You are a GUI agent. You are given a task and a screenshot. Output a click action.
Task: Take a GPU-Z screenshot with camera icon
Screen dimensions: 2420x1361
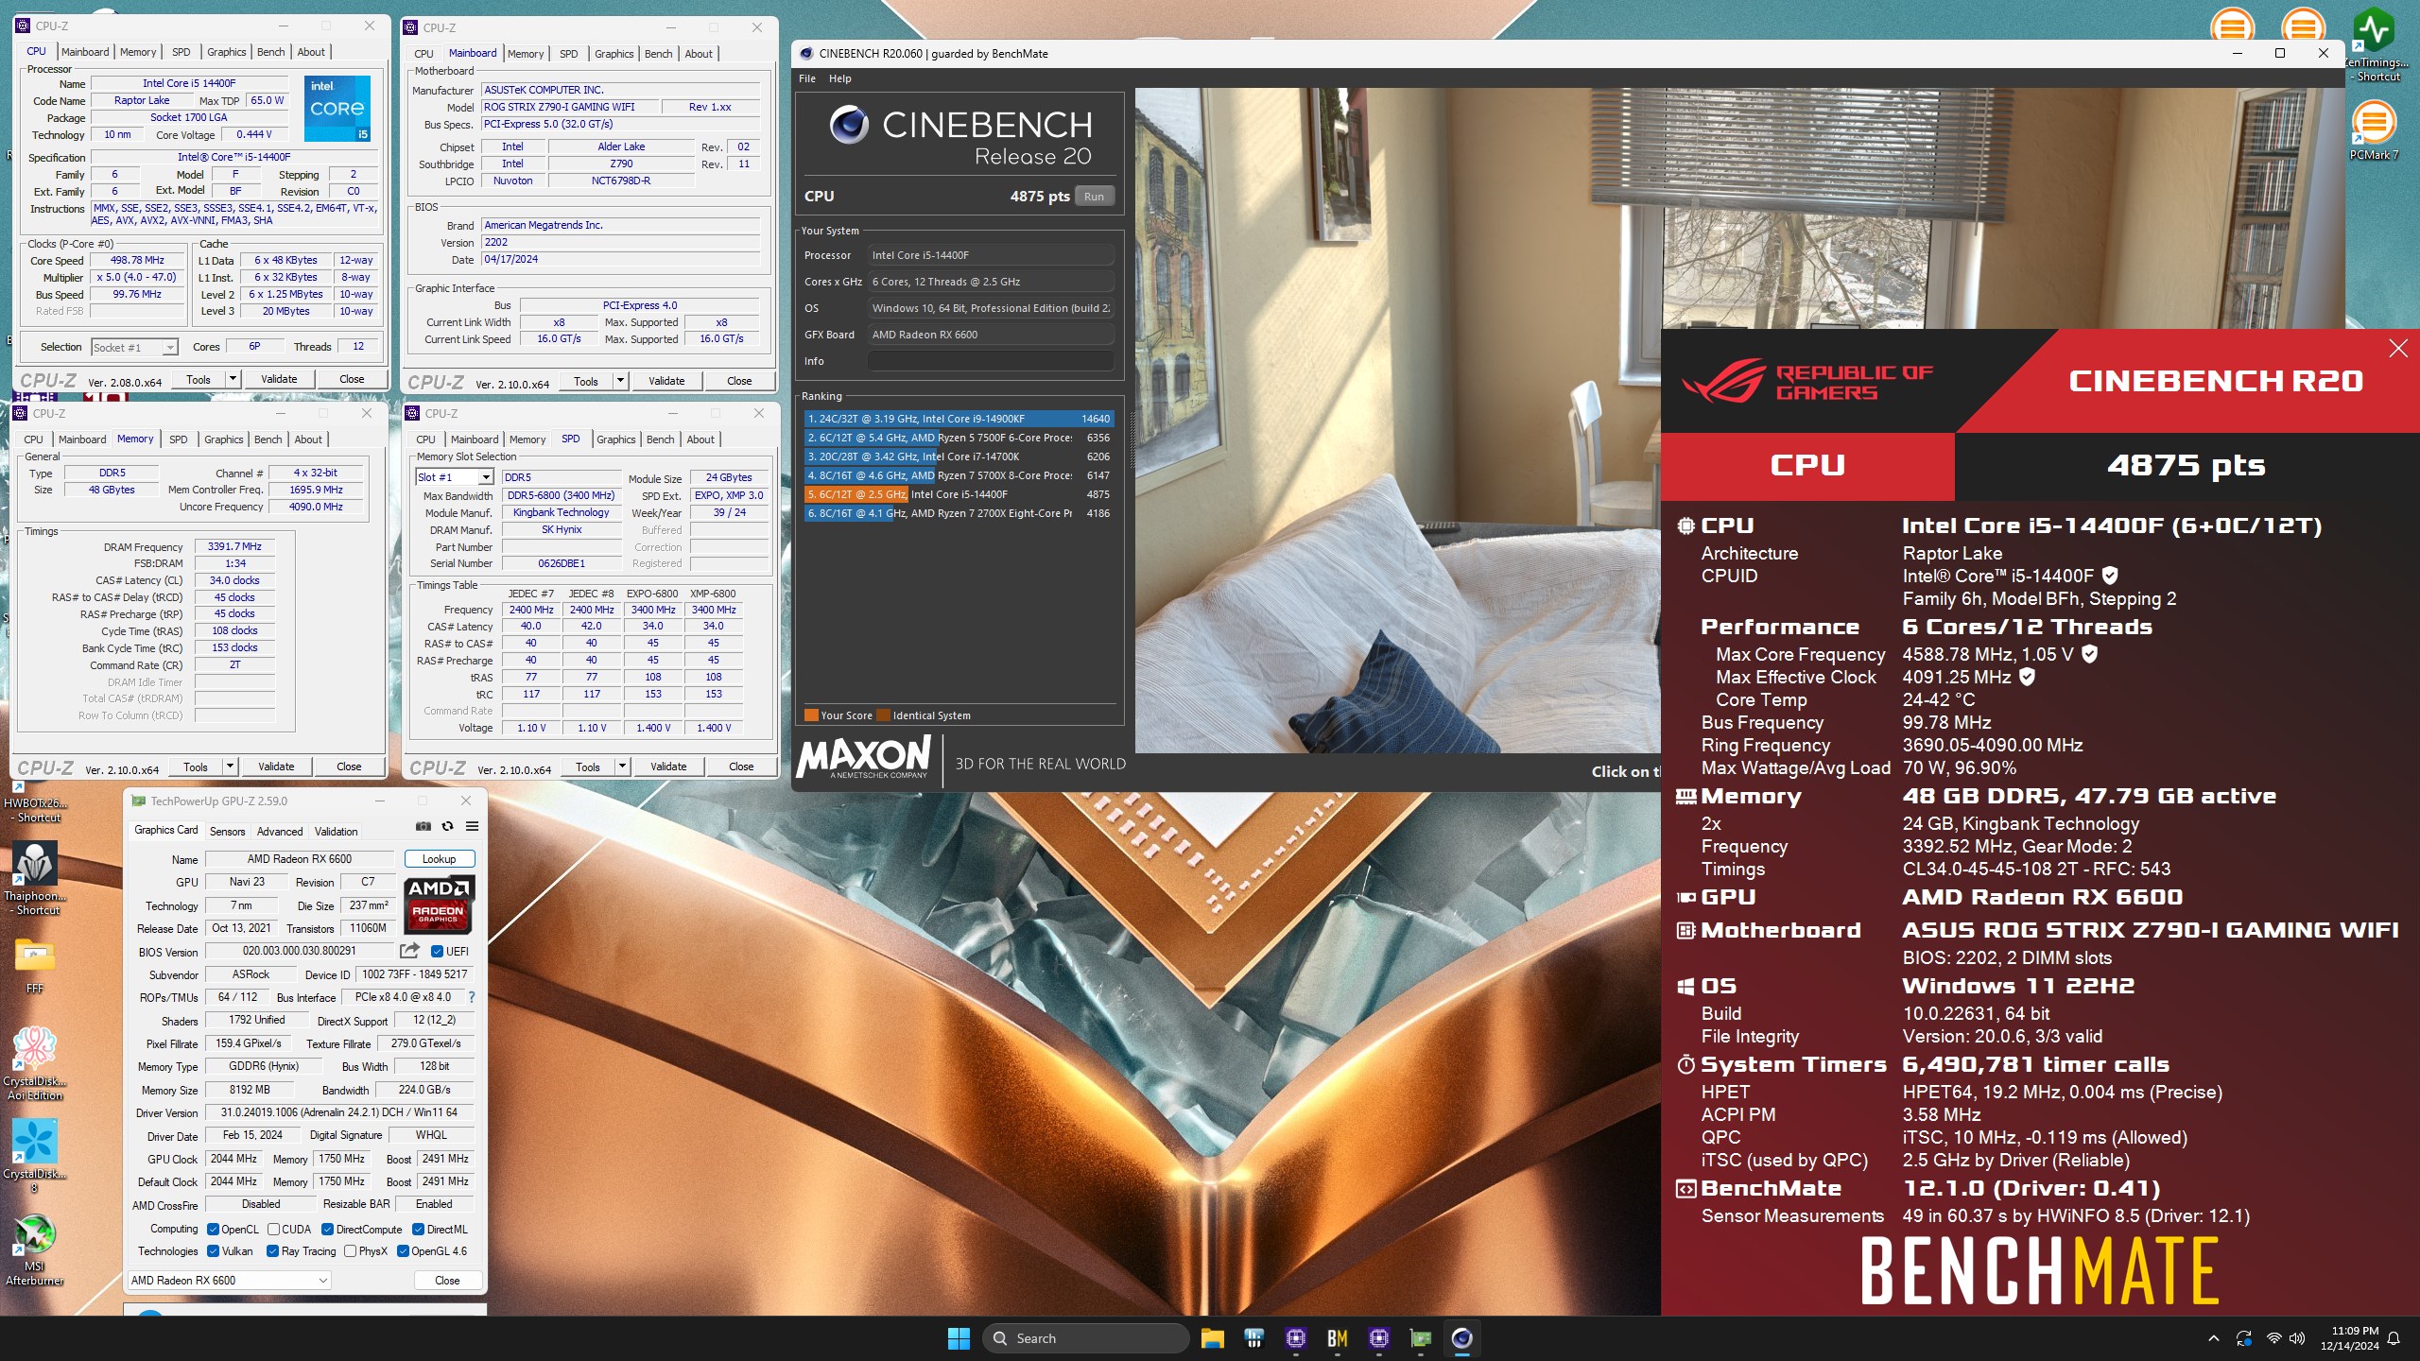pyautogui.click(x=423, y=827)
